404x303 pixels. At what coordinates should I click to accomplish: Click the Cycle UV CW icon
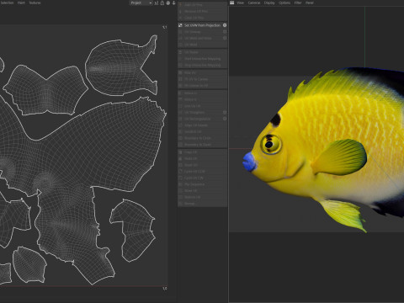click(180, 178)
